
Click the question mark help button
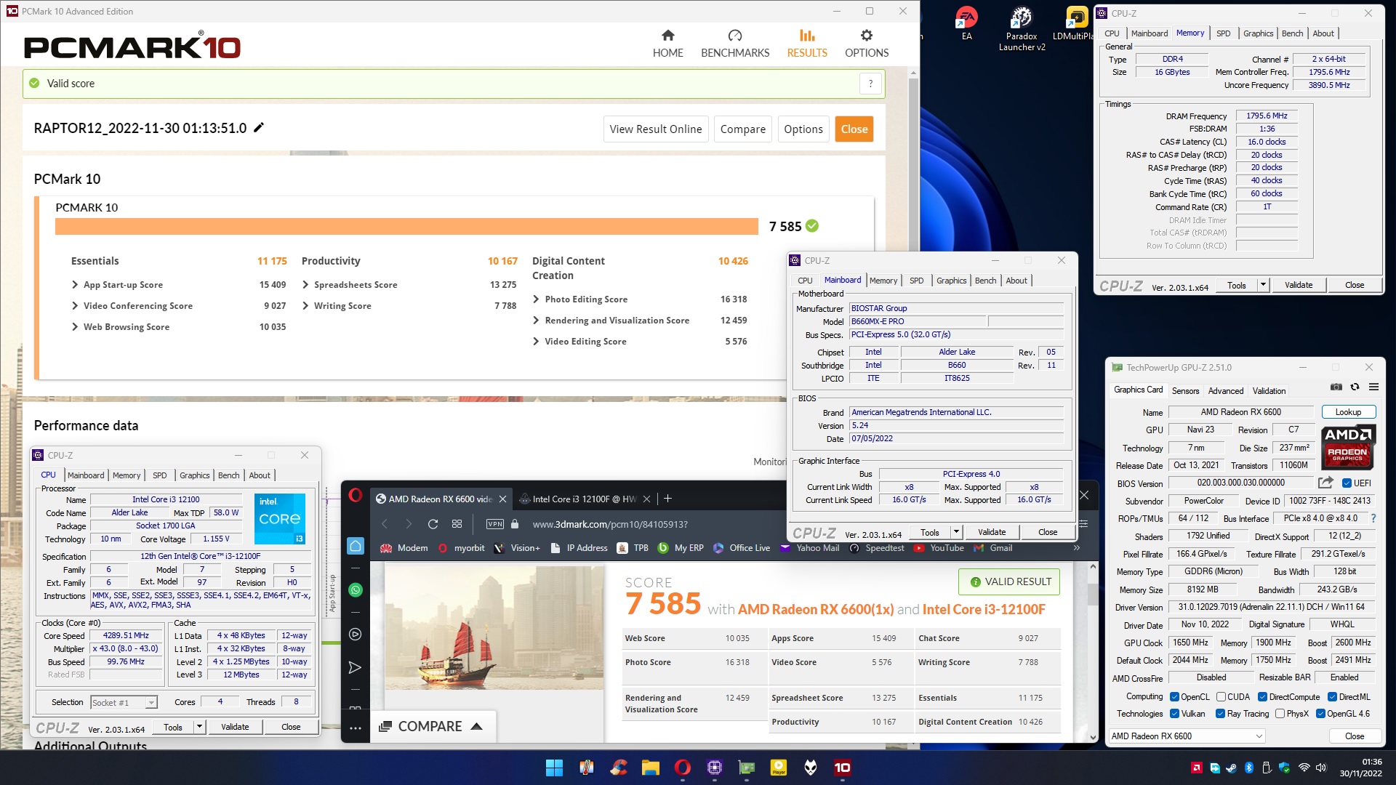870,84
